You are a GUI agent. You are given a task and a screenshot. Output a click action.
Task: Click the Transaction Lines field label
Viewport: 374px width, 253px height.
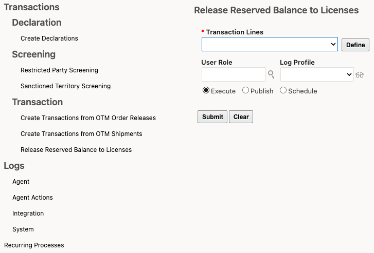point(235,32)
